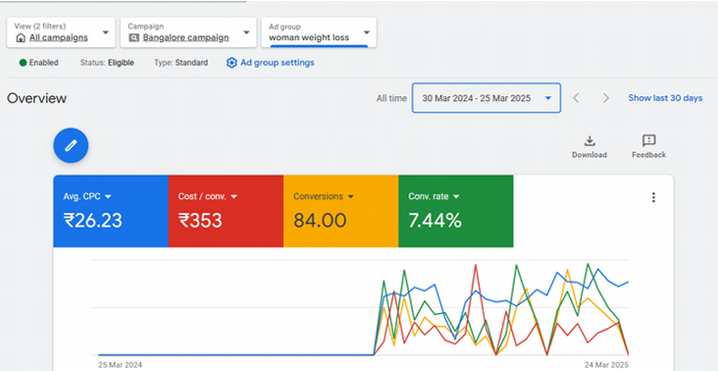Image resolution: width=718 pixels, height=371 pixels.
Task: Open the Ad group woman weight loss dropdown
Action: tap(319, 32)
